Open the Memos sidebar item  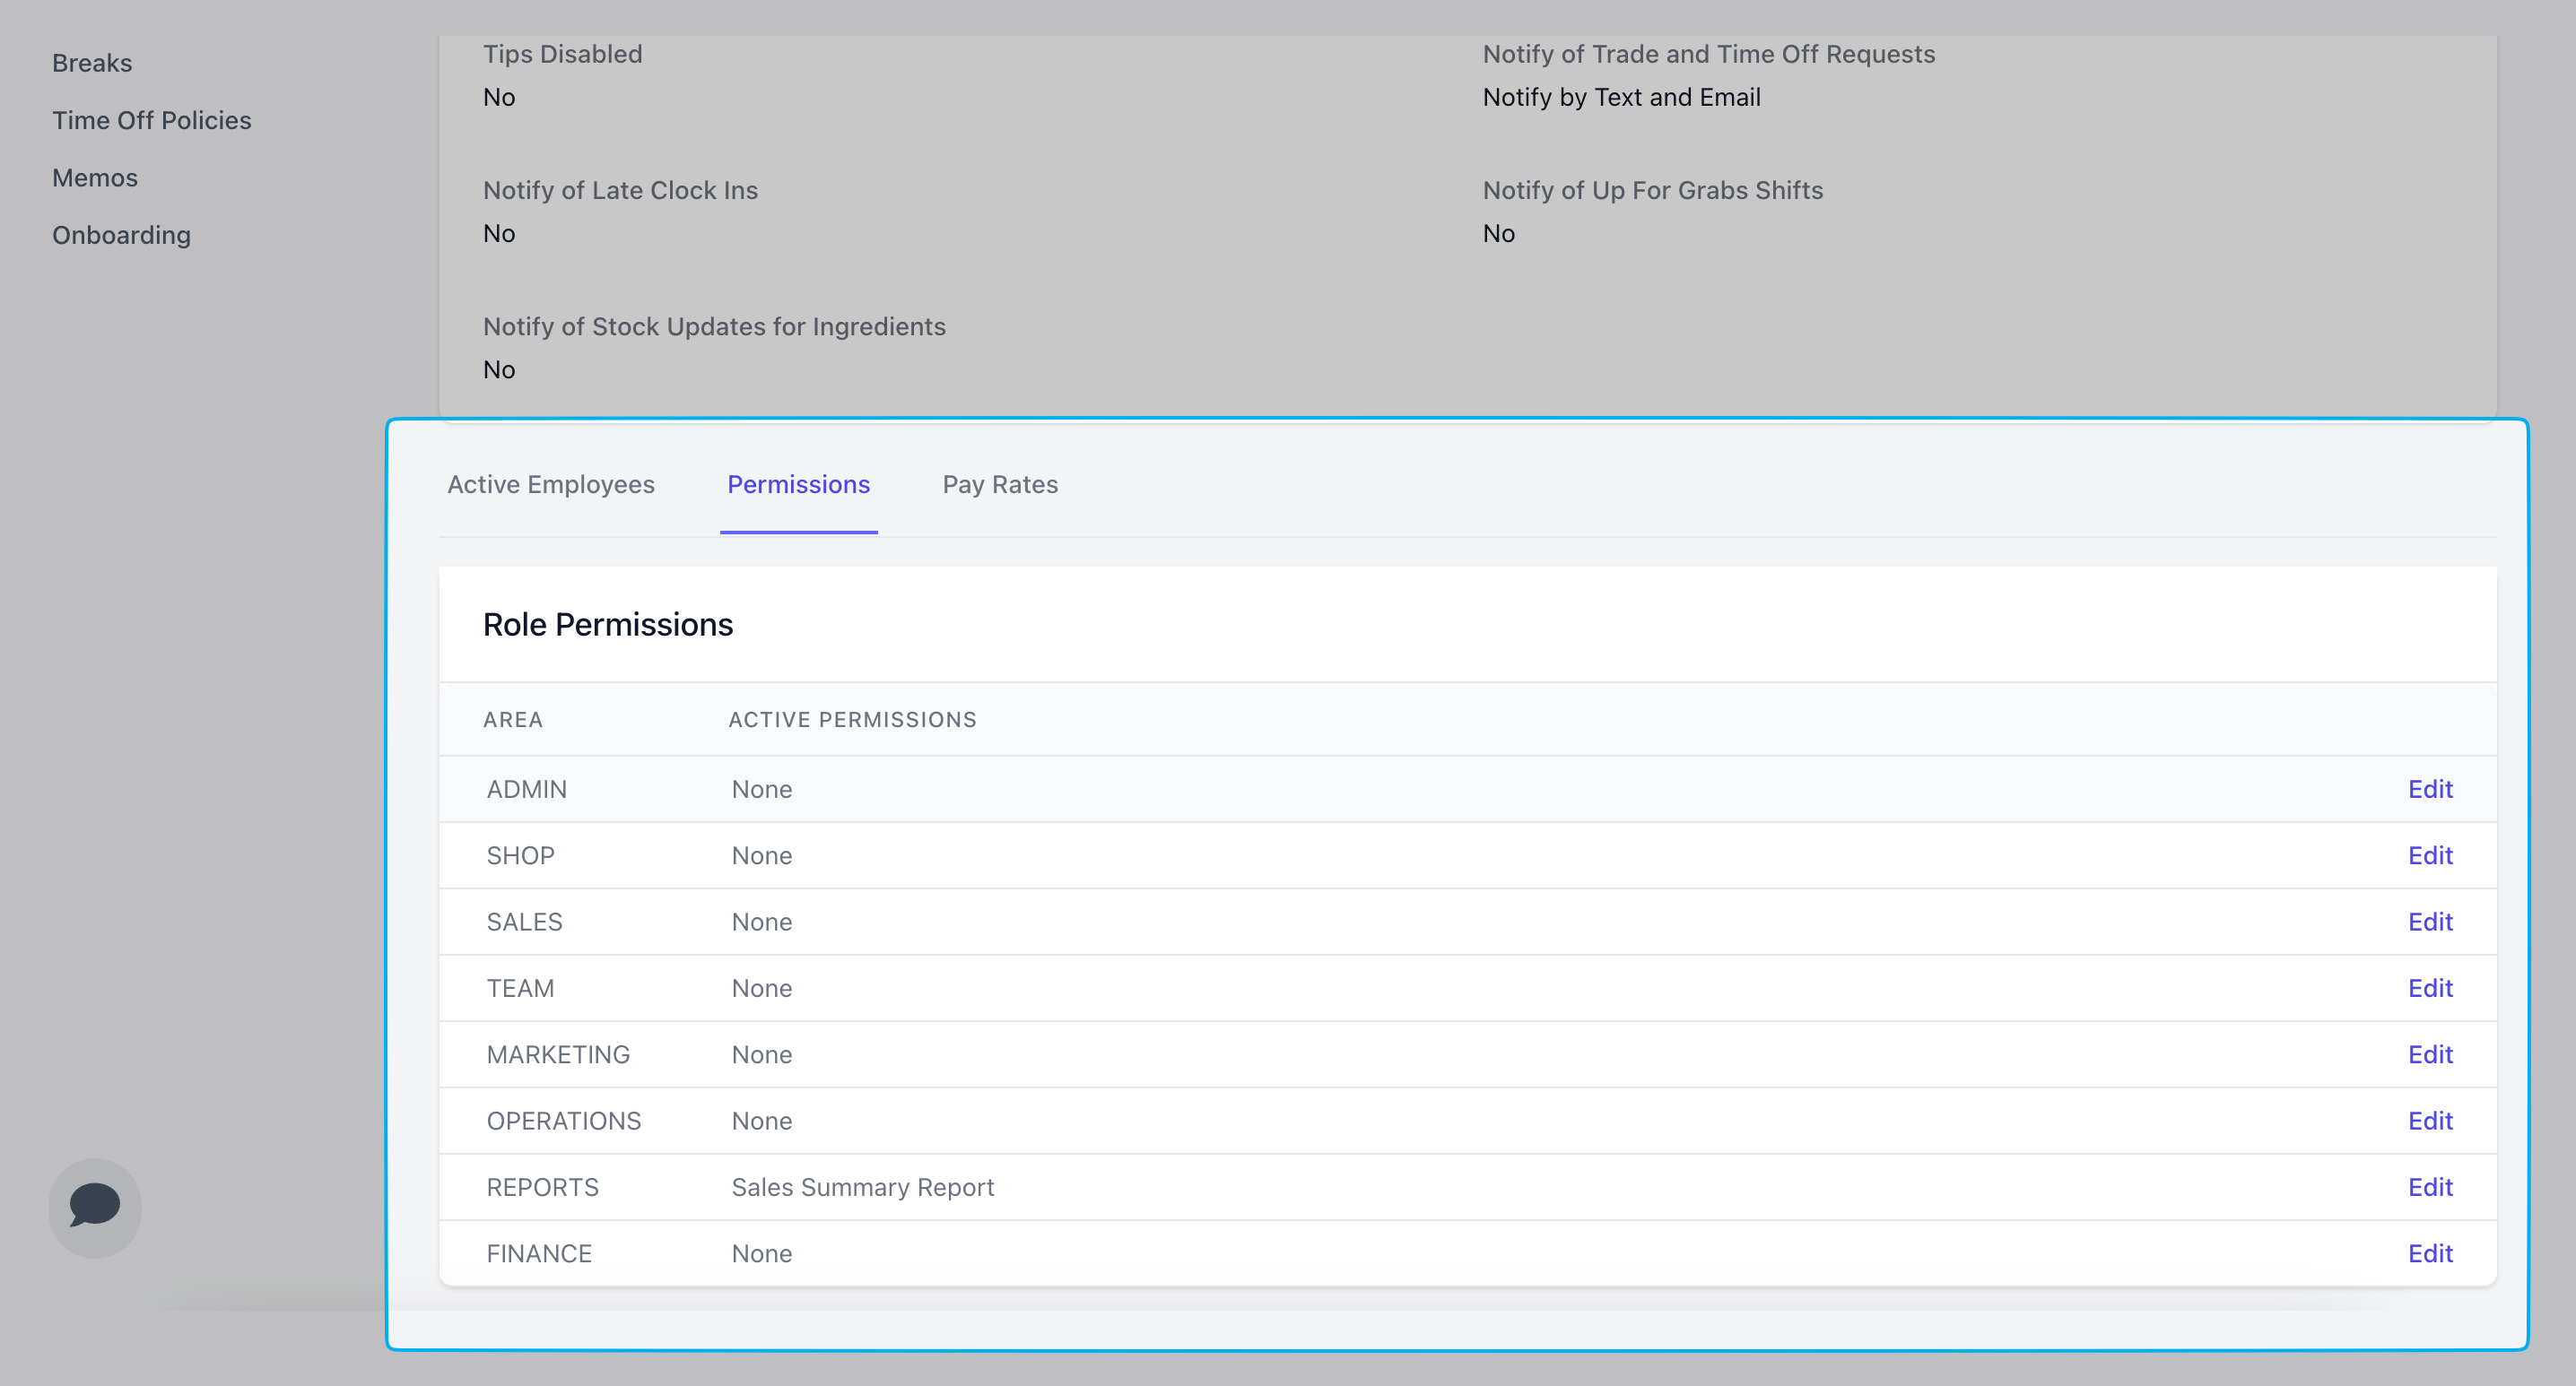tap(95, 178)
